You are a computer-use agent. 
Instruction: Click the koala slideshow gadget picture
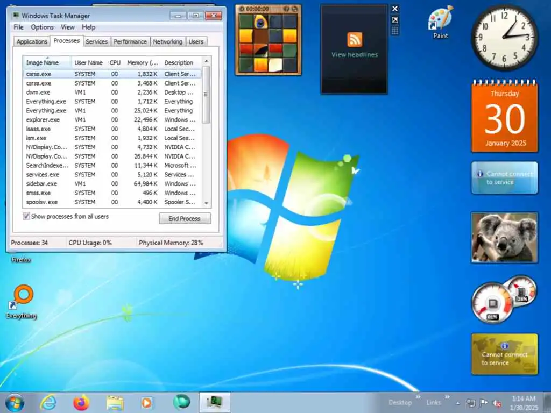505,237
